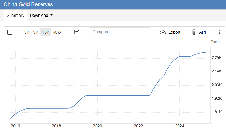This screenshot has height=131, width=226.
Task: Switch to the Summary tab
Action: tap(16, 15)
